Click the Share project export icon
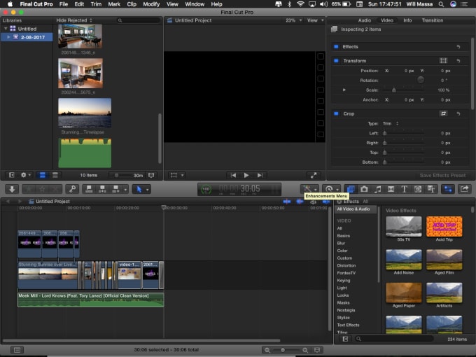The width and height of the screenshot is (476, 357). [x=465, y=189]
